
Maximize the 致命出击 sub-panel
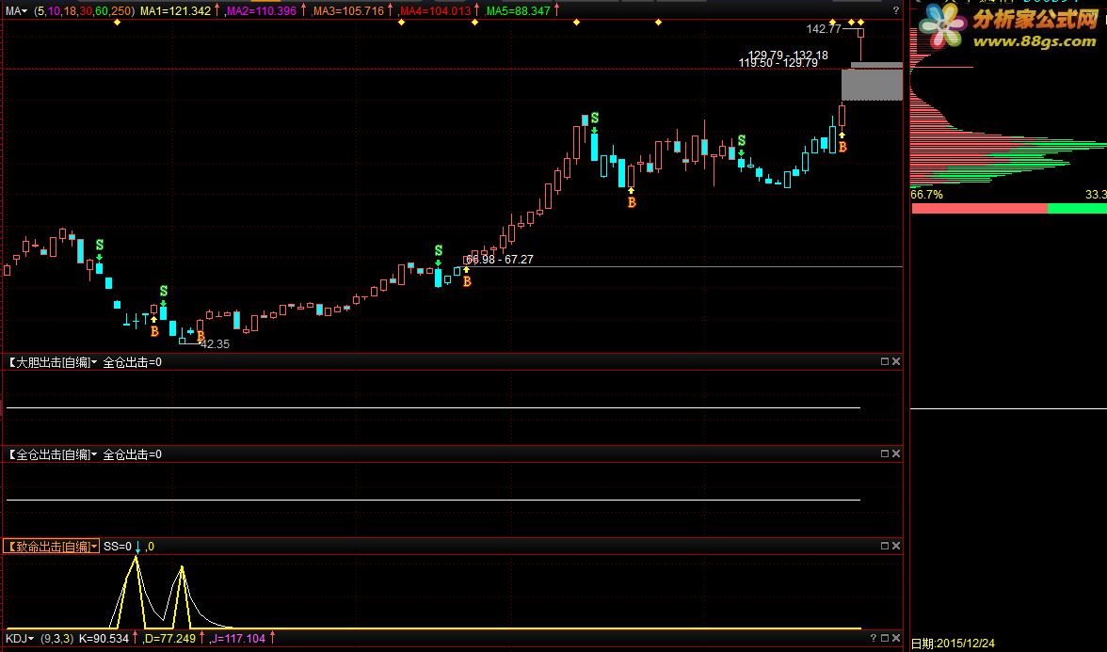(x=885, y=546)
